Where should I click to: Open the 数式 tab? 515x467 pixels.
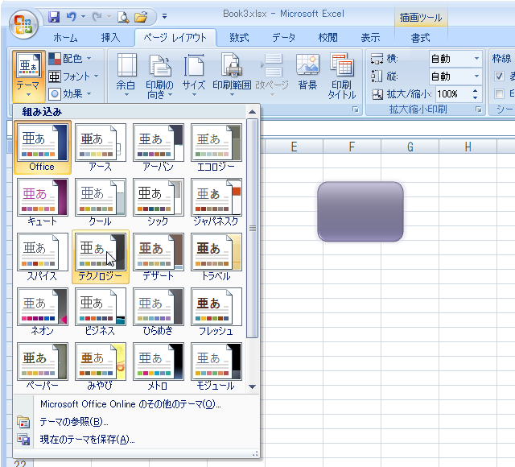point(239,38)
